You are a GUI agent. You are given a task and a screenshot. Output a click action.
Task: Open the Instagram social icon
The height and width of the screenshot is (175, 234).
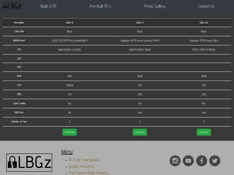pyautogui.click(x=175, y=161)
